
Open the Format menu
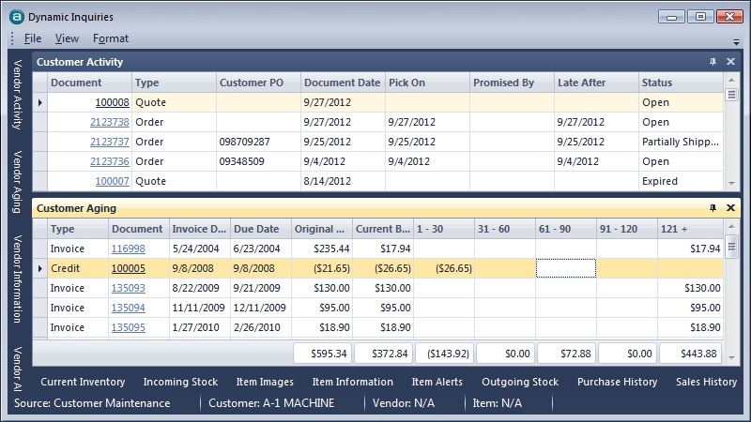(x=111, y=38)
